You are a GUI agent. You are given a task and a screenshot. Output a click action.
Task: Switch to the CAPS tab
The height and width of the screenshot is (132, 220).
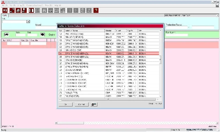click(x=5, y=16)
